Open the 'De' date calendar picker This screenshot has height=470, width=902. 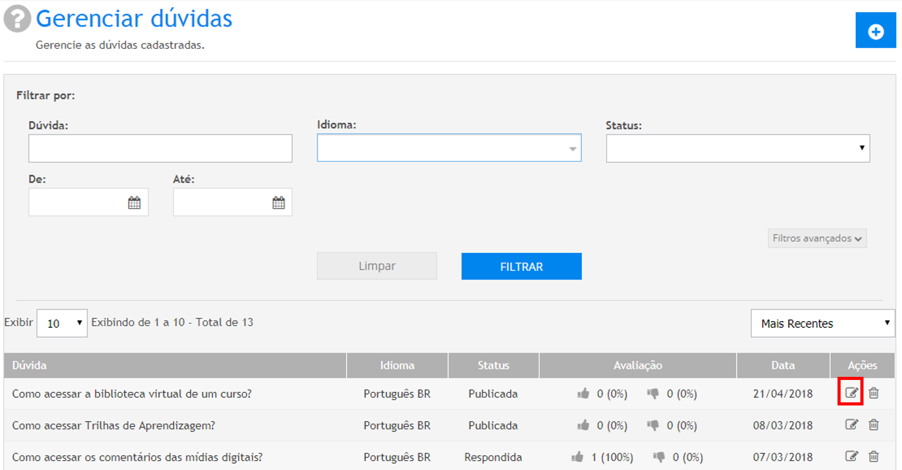134,202
